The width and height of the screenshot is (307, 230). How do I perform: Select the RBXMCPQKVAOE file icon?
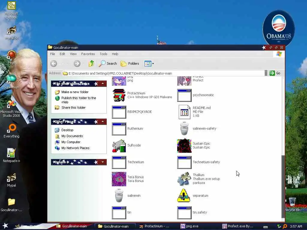(119, 112)
